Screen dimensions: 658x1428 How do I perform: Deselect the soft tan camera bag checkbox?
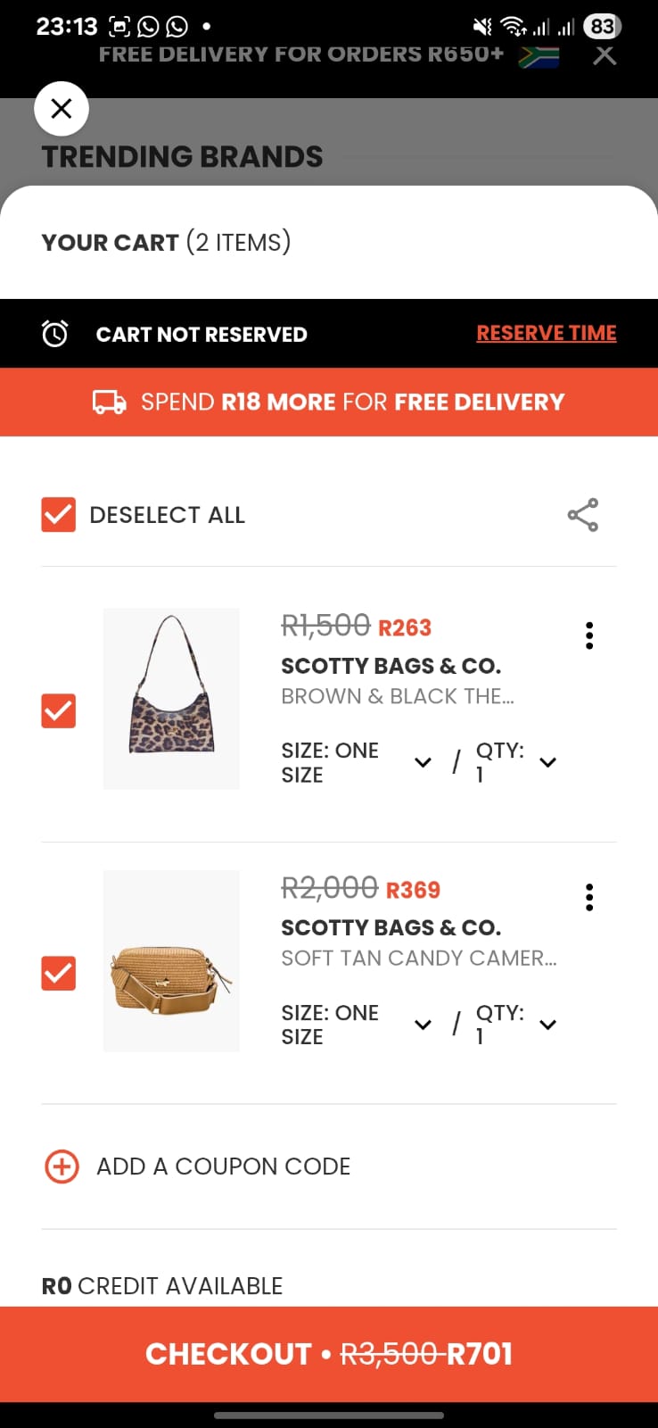tap(59, 974)
